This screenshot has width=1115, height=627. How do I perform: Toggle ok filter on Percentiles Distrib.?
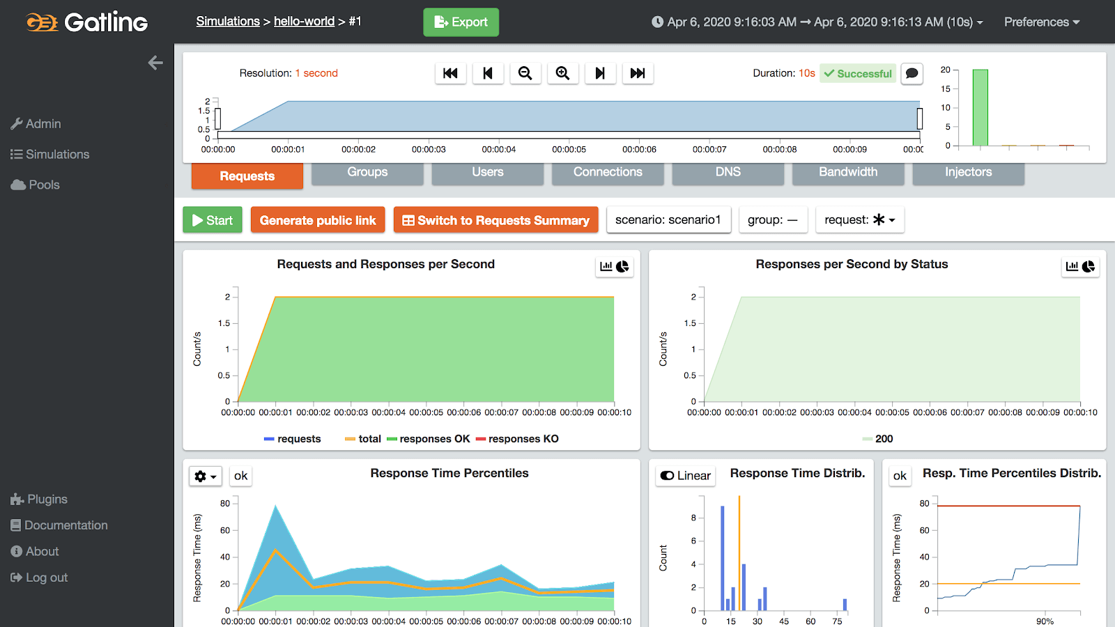click(x=900, y=477)
